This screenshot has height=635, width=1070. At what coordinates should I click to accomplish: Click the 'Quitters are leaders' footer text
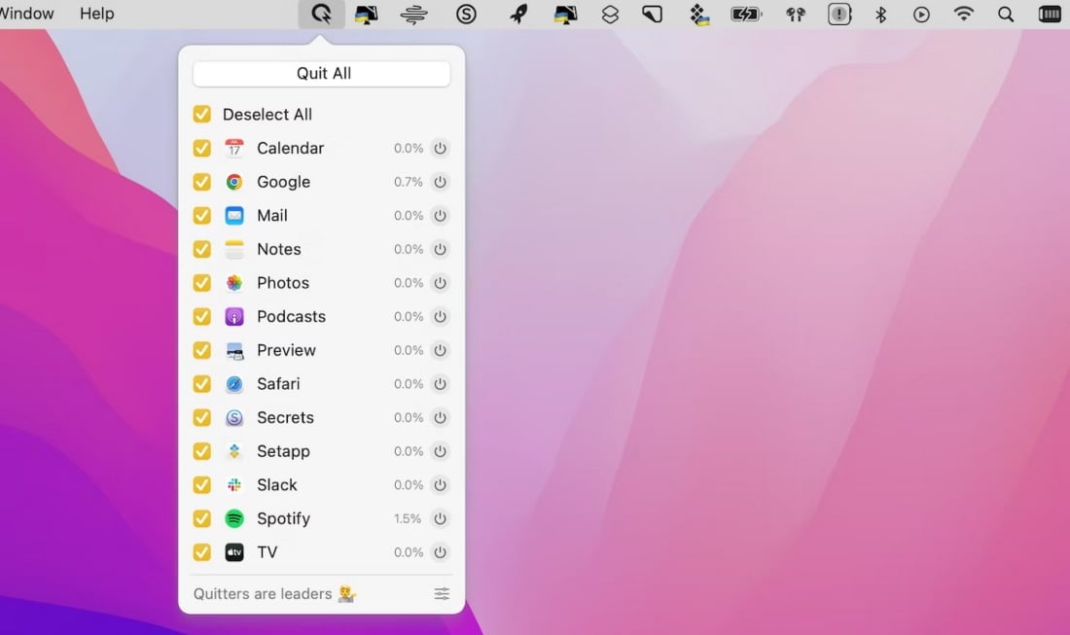coord(263,594)
